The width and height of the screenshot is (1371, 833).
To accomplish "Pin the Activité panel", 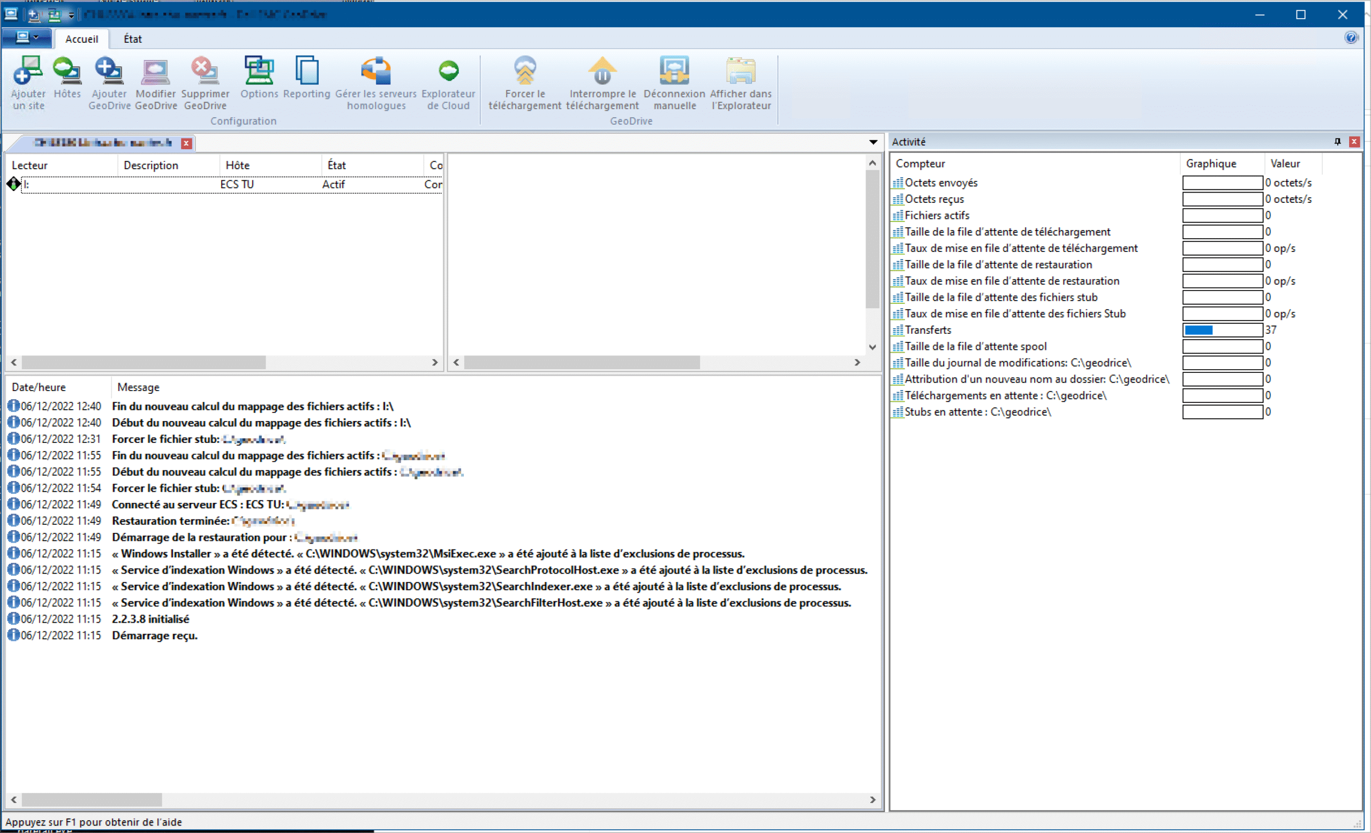I will [x=1338, y=142].
